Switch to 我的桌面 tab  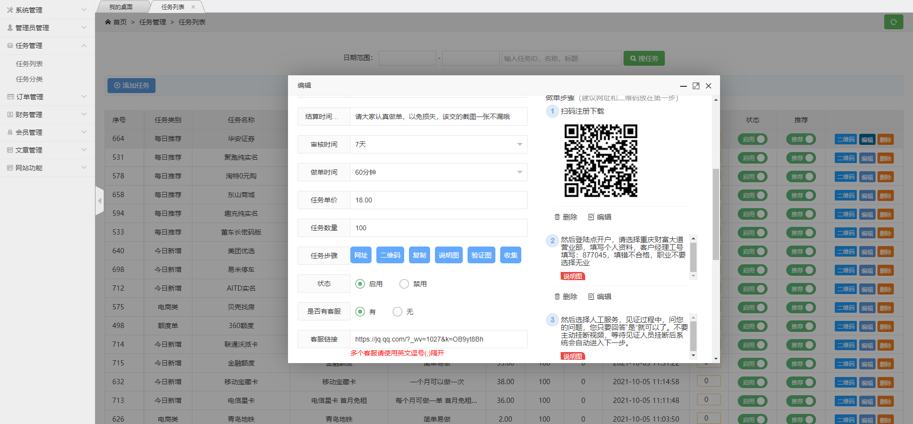tap(121, 7)
